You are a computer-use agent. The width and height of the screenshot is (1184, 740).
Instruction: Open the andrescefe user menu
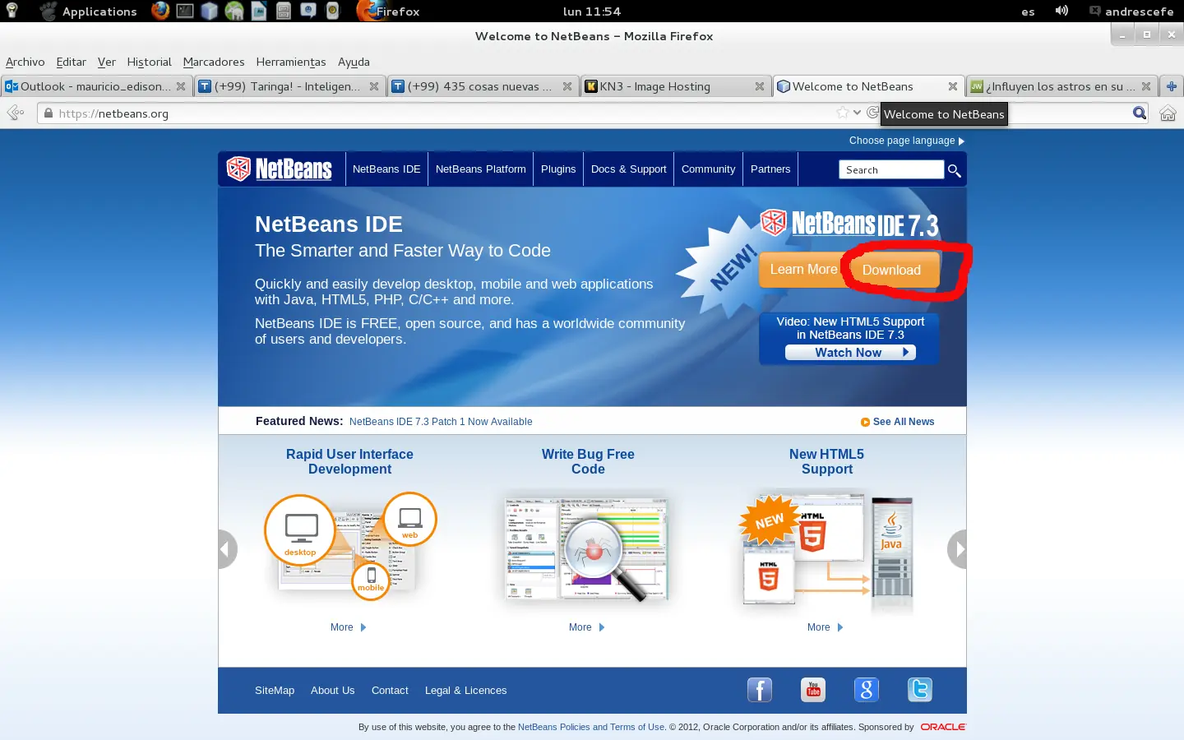[x=1131, y=12]
